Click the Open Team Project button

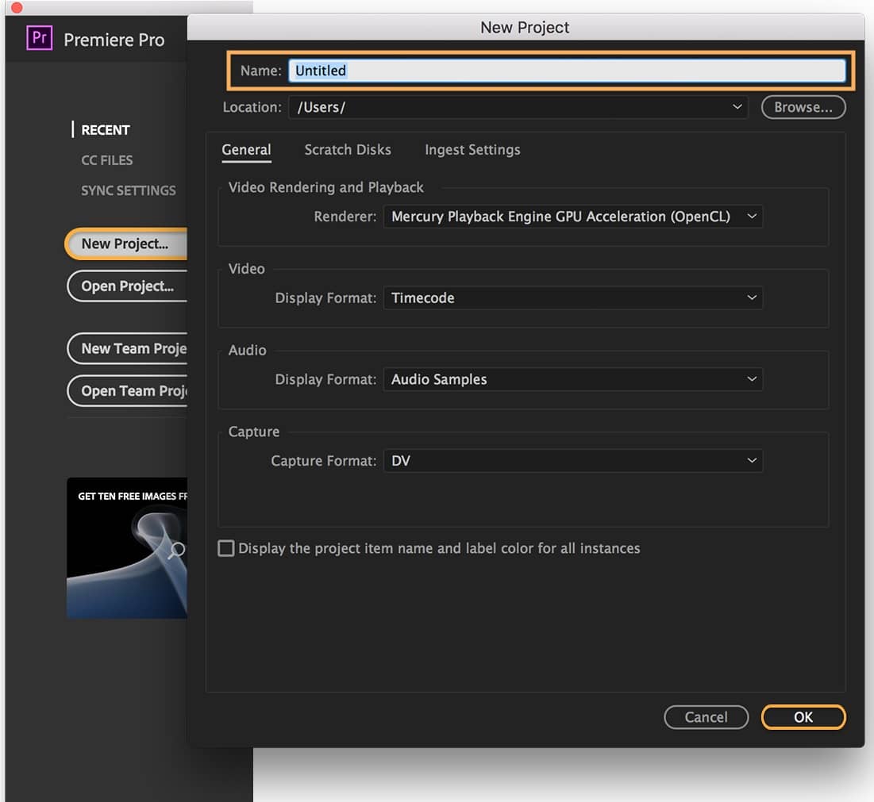click(127, 391)
